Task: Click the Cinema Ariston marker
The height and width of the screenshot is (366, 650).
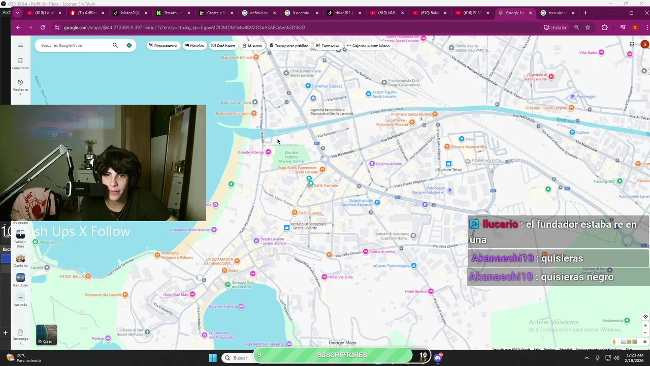Action: click(x=372, y=164)
